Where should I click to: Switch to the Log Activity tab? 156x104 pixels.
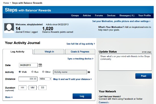point(18,52)
